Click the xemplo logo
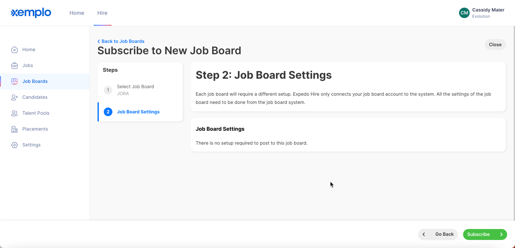This screenshot has height=248, width=515. pos(31,13)
